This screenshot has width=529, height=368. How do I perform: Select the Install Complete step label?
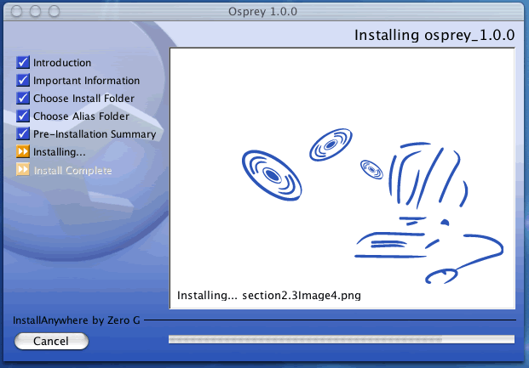72,170
